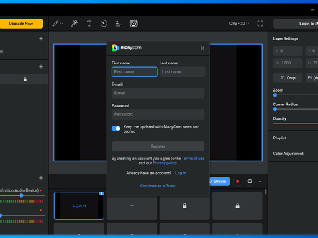Click the first locked preset tile
Image resolution: width=318 pixels, height=238 pixels.
184,206
